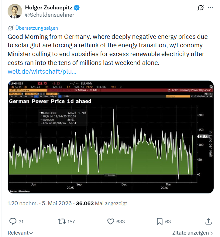Click the 5. Mai 2026 timestamp

57,203
